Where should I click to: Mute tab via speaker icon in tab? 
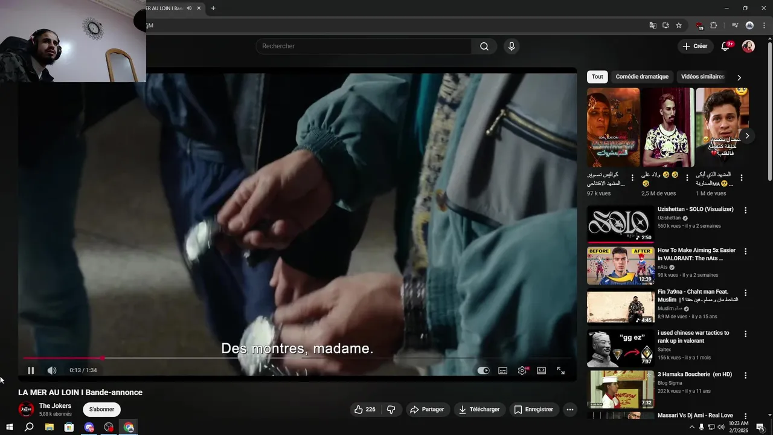coord(189,8)
